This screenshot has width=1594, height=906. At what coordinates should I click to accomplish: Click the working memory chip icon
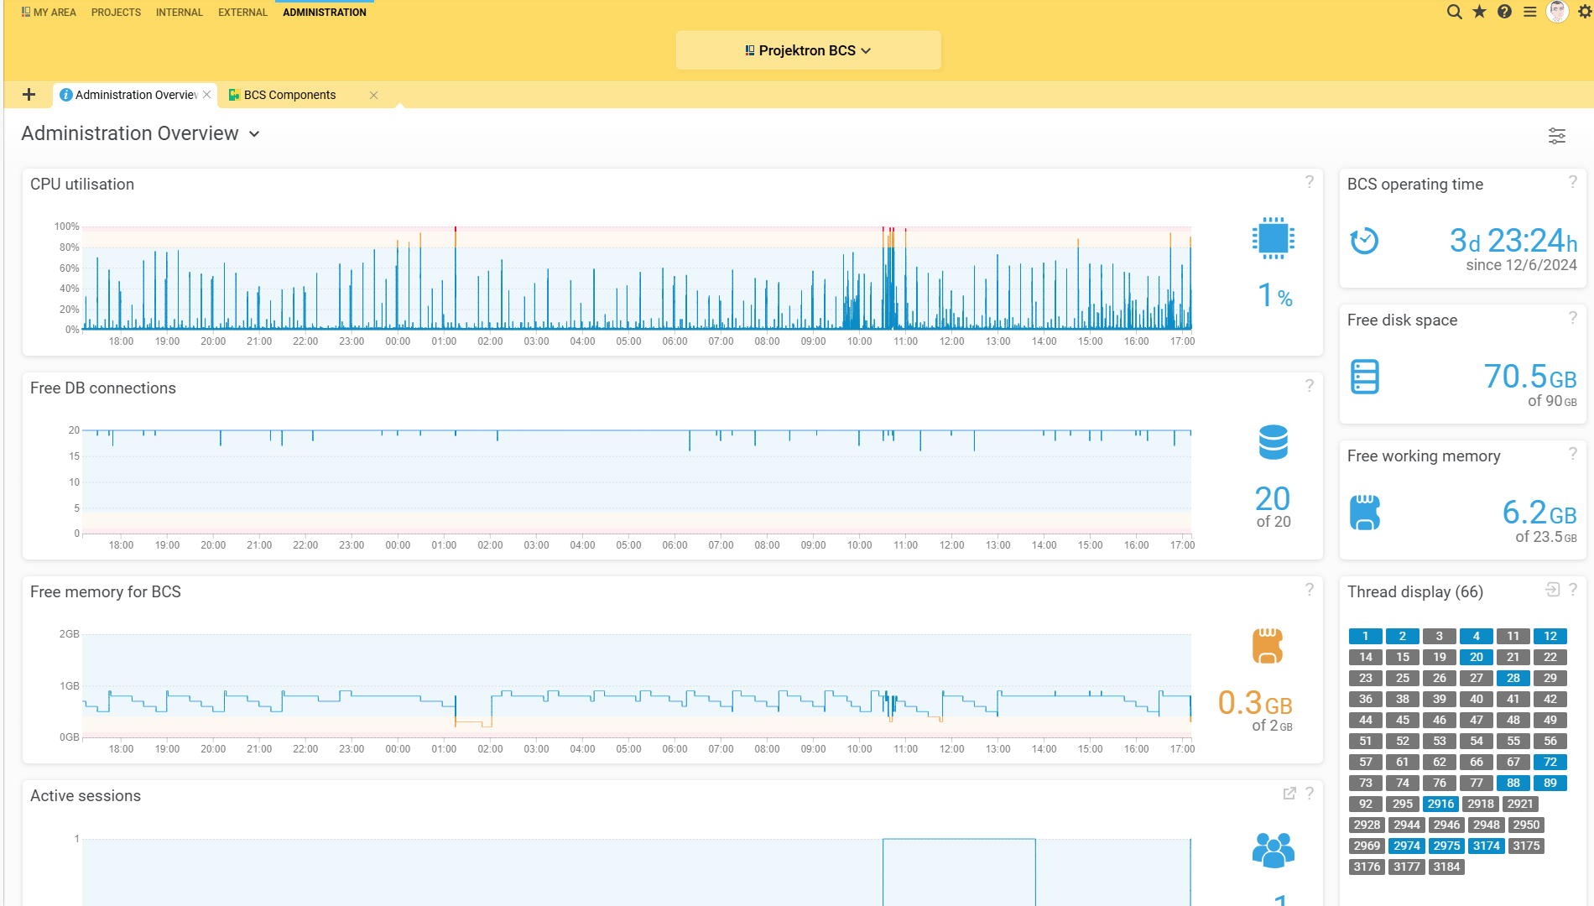click(x=1365, y=513)
